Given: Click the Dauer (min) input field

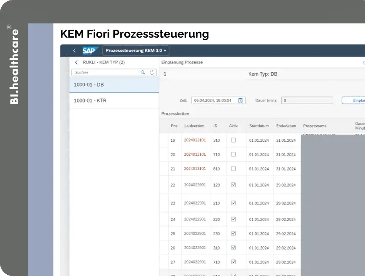Looking at the screenshot, I should 307,100.
